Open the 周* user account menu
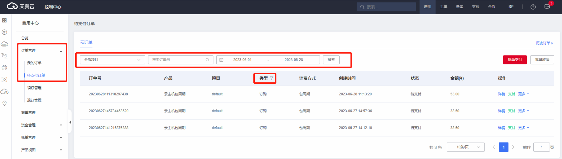 (511, 7)
